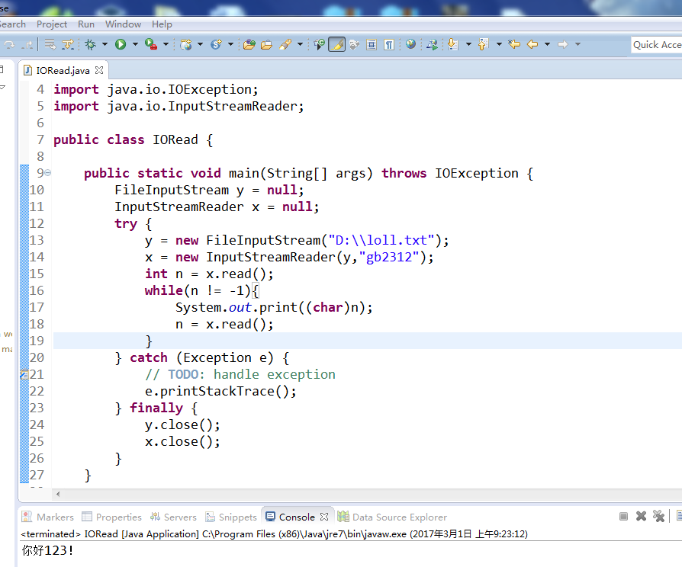Open the Run menu
This screenshot has width=682, height=567.
pos(86,24)
